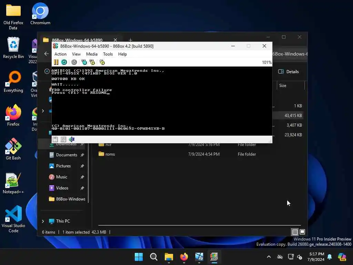The width and height of the screenshot is (353, 265).
Task: Click File Explorer in the taskbar
Action: (169, 257)
